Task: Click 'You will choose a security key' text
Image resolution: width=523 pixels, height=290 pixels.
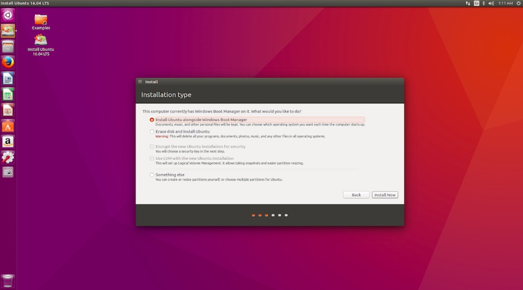Action: pos(190,151)
